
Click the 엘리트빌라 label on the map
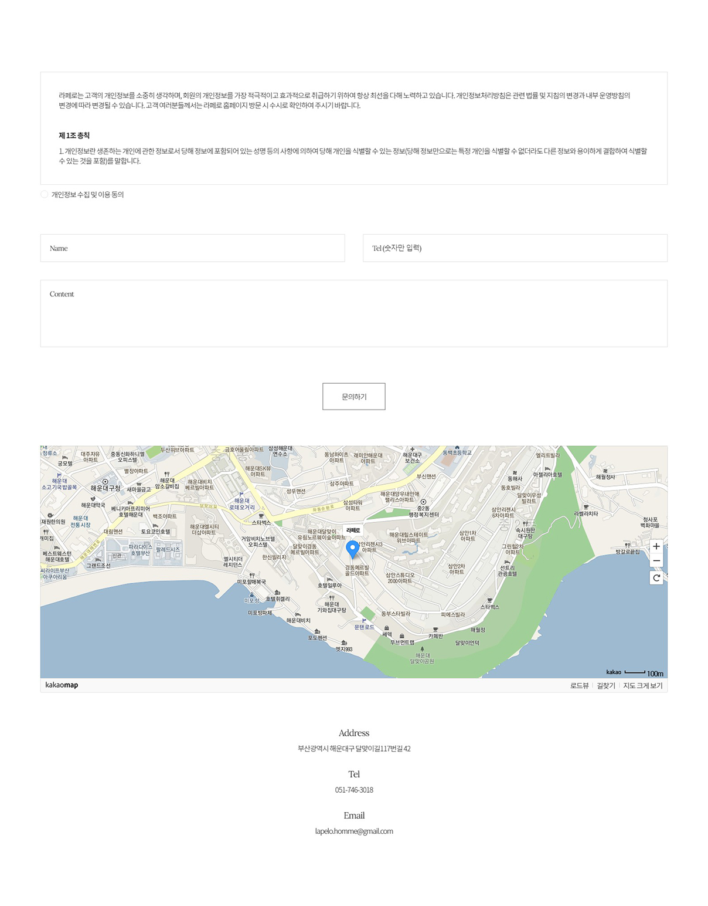(x=547, y=455)
